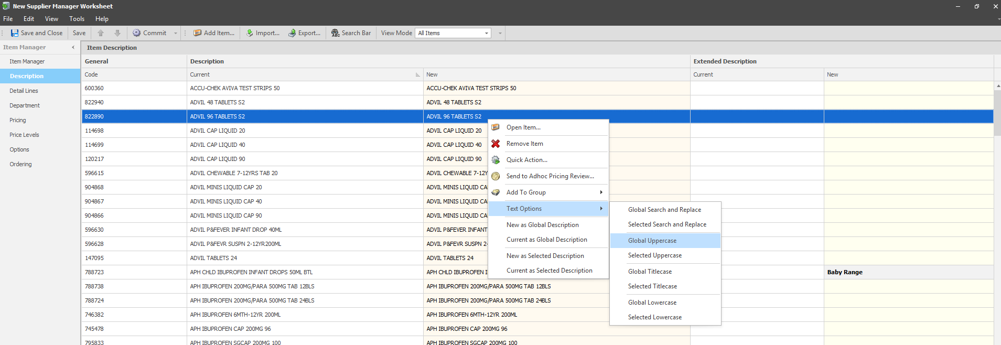The height and width of the screenshot is (345, 1001).
Task: Open the Commit dropdown arrow
Action: pos(176,33)
